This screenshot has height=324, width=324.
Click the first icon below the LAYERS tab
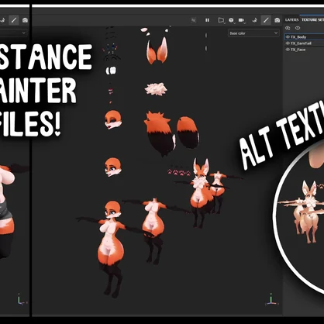(x=288, y=28)
